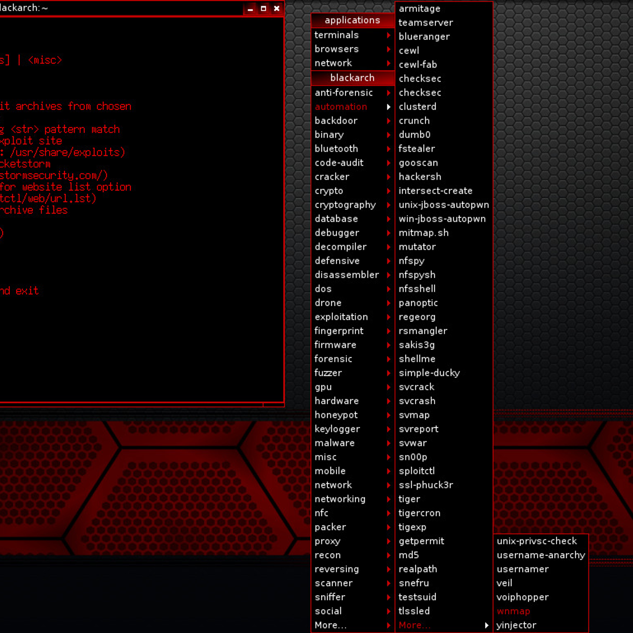This screenshot has height=633, width=633.
Task: Launch username-anarchy tool
Action: [541, 555]
